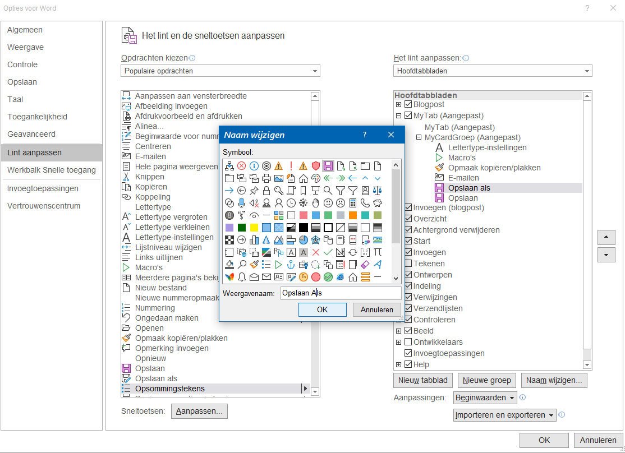Select the blue info circle symbol
This screenshot has height=453, width=625.
[x=254, y=166]
